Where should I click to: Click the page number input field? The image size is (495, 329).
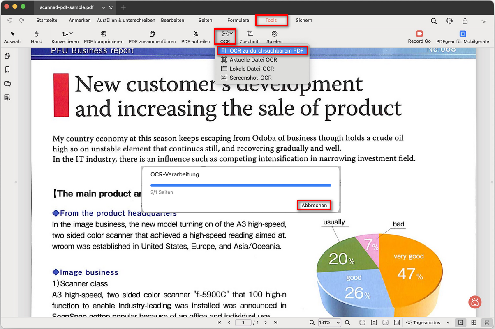tap(243, 323)
